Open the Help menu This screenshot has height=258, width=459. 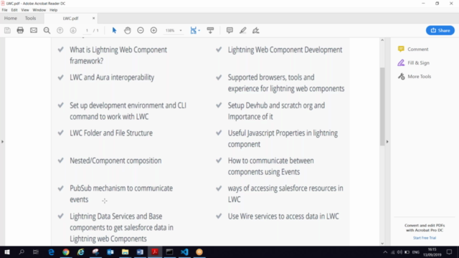pyautogui.click(x=53, y=10)
